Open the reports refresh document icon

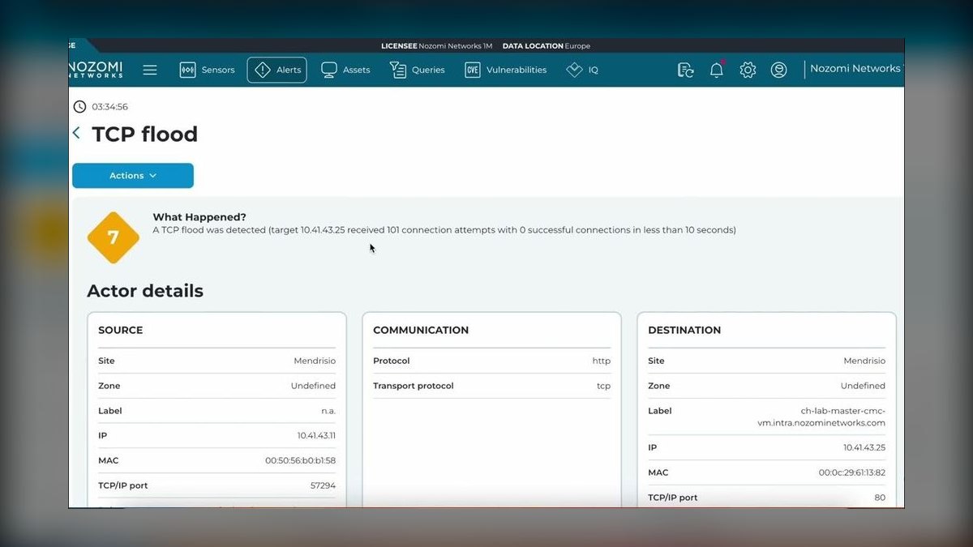(x=685, y=70)
